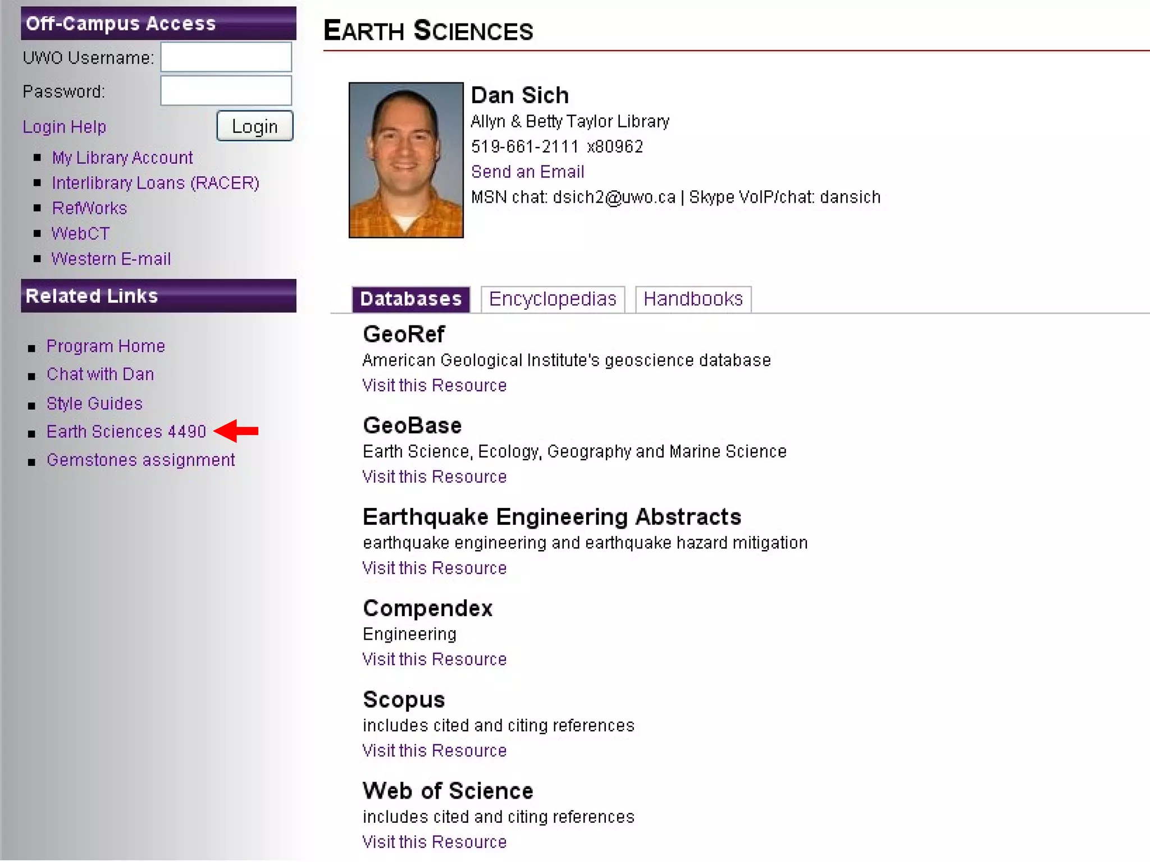Click the Send an Email link
Image resolution: width=1150 pixels, height=862 pixels.
(x=527, y=172)
